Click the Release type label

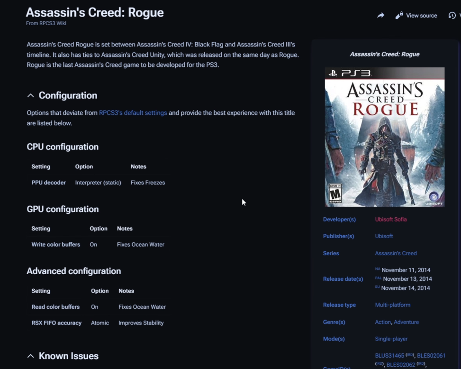(x=339, y=305)
